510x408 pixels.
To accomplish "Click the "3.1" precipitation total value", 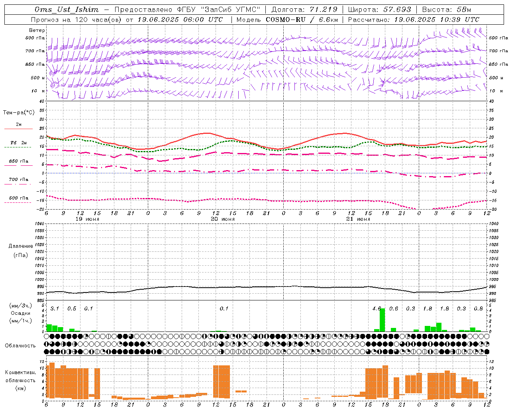I will [x=55, y=308].
